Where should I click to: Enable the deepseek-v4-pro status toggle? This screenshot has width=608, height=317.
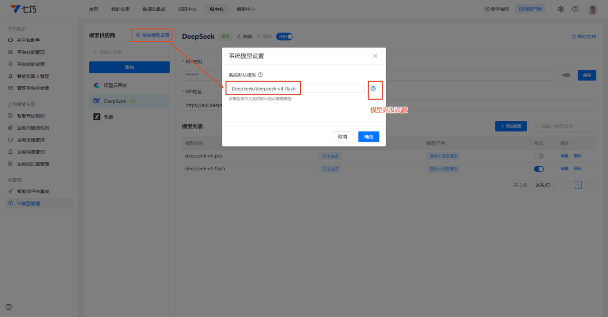click(x=539, y=156)
